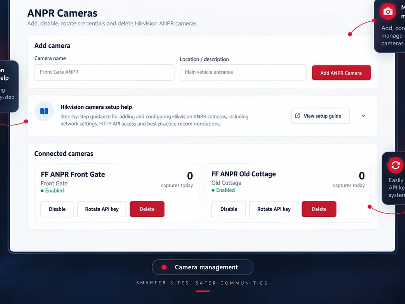Viewport: 405px width, 304px height.
Task: Click the Add ANPR Camera button
Action: (341, 73)
